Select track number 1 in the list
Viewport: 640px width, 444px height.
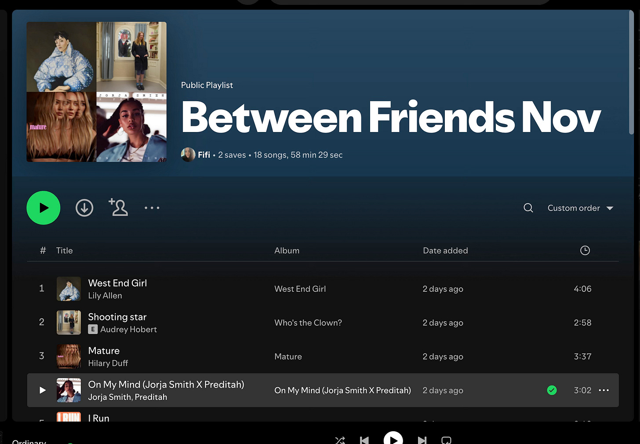tap(42, 288)
